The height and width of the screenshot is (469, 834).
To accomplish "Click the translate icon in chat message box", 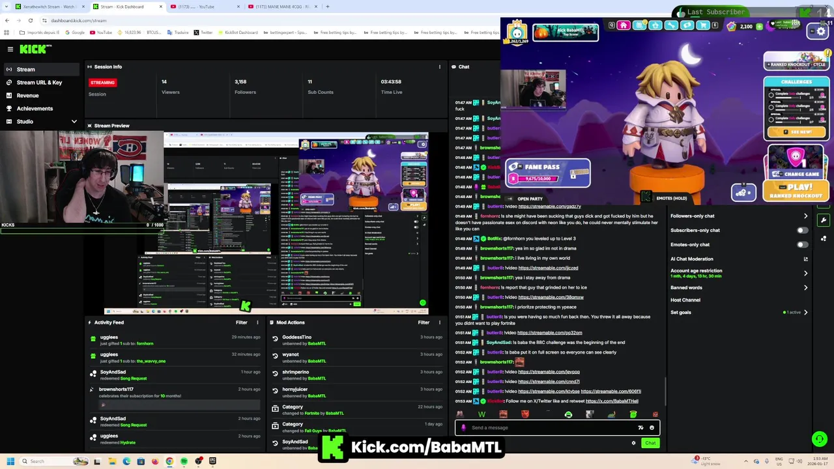I will point(640,428).
